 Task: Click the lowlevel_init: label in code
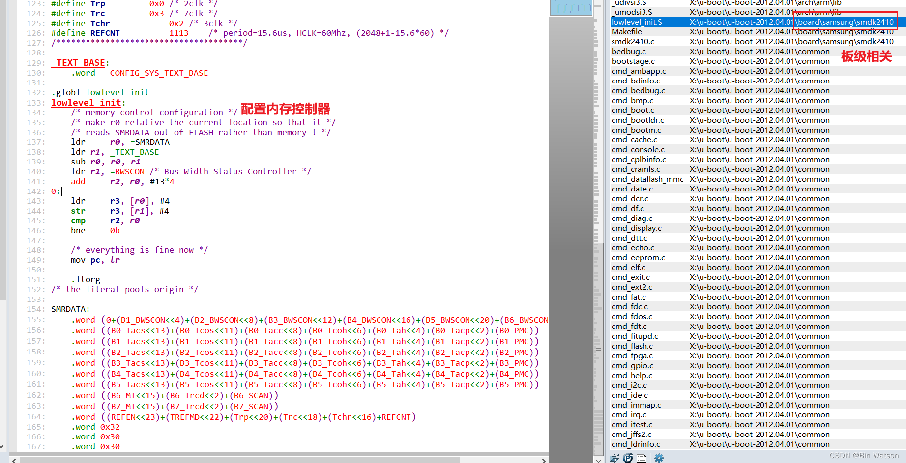point(88,103)
